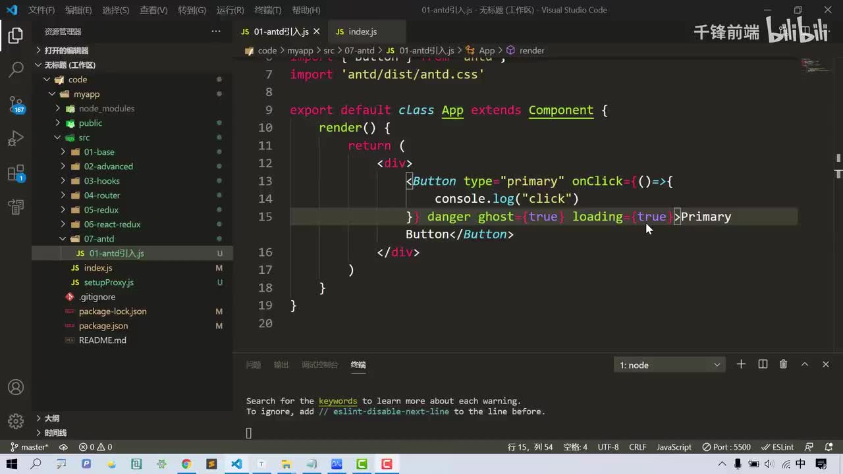Close the 01-antd引入.js editor tab

pyautogui.click(x=316, y=32)
